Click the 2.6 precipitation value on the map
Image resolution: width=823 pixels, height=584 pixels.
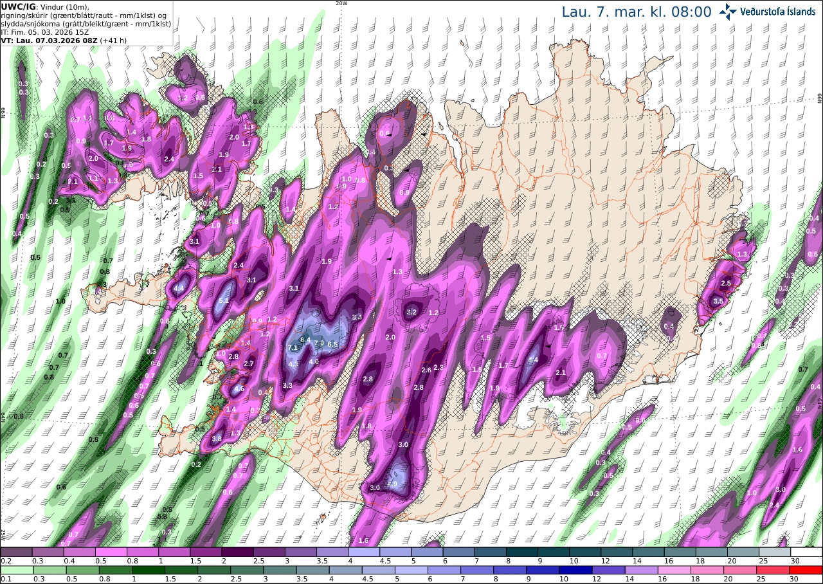426,370
